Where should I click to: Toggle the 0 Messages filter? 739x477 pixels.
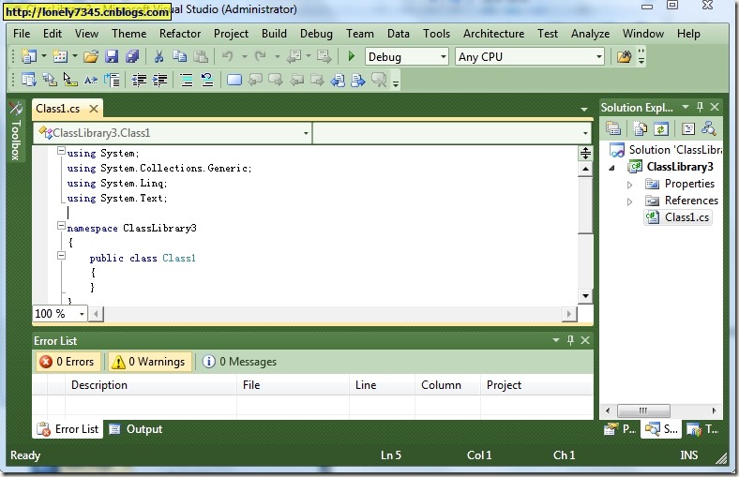[239, 362]
